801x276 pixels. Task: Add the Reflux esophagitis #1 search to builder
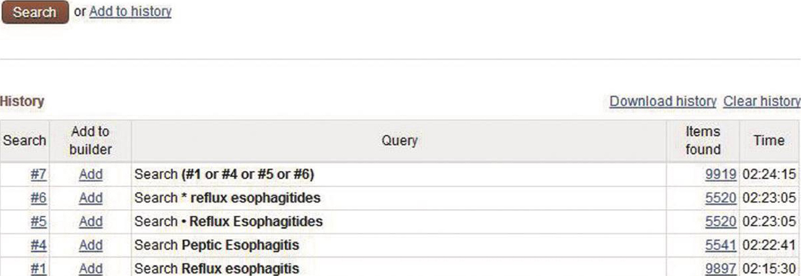90,269
